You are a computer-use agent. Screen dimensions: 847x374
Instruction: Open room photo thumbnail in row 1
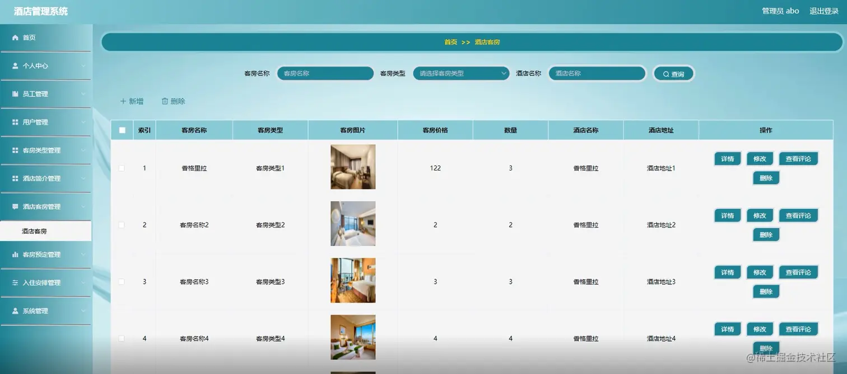[x=353, y=167]
